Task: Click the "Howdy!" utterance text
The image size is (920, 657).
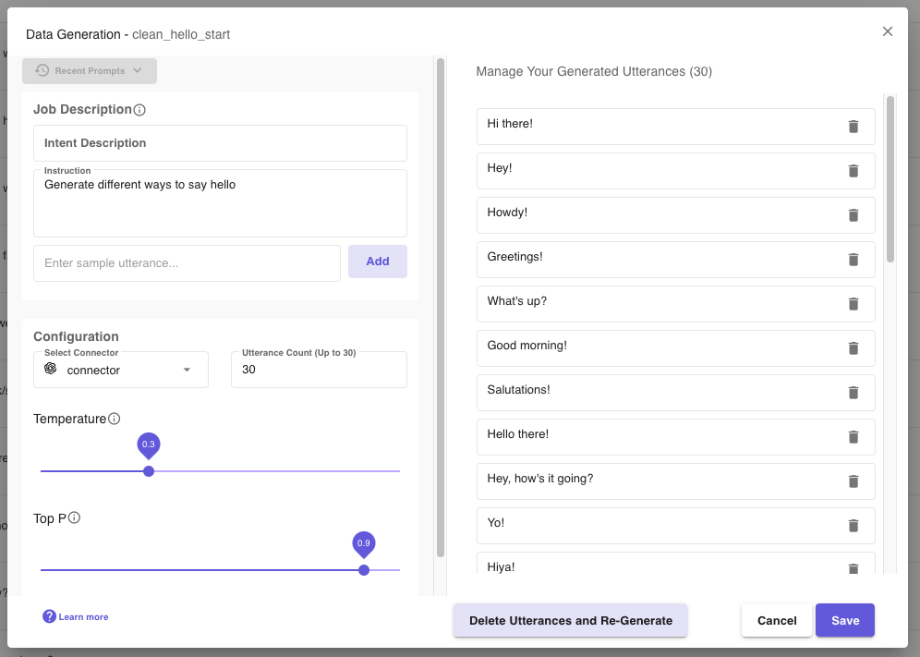Action: coord(507,213)
